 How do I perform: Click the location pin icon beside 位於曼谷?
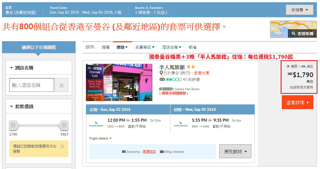(161, 73)
